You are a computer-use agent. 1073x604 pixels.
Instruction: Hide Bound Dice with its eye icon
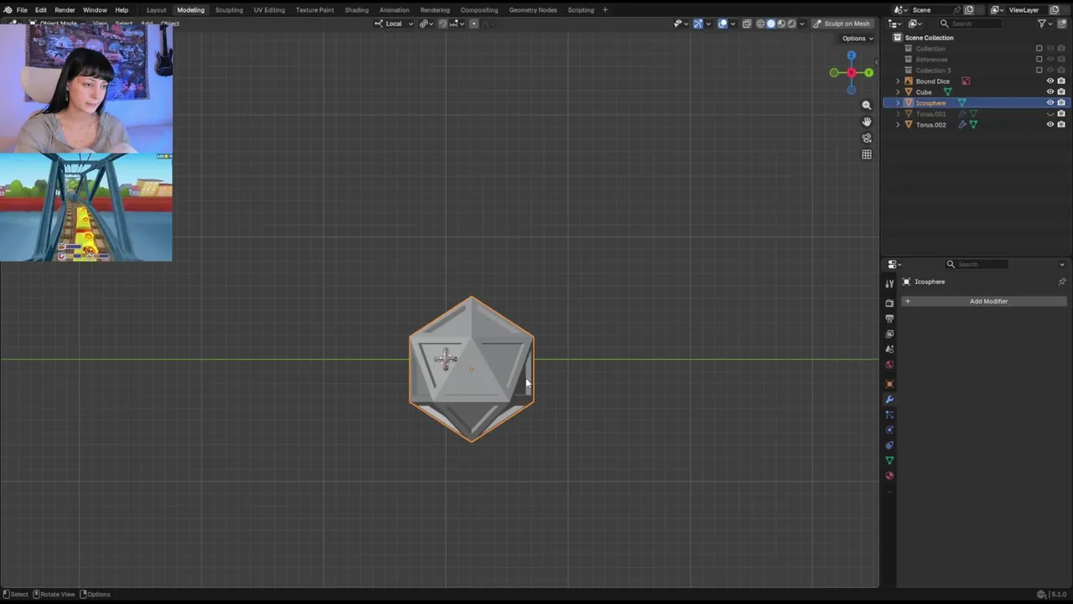point(1050,81)
